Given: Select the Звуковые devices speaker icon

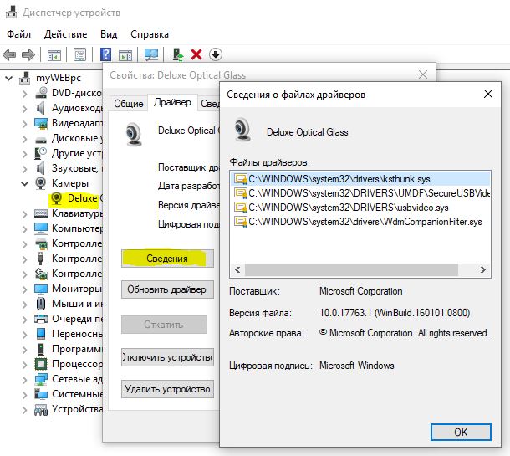Looking at the screenshot, I should click(41, 168).
